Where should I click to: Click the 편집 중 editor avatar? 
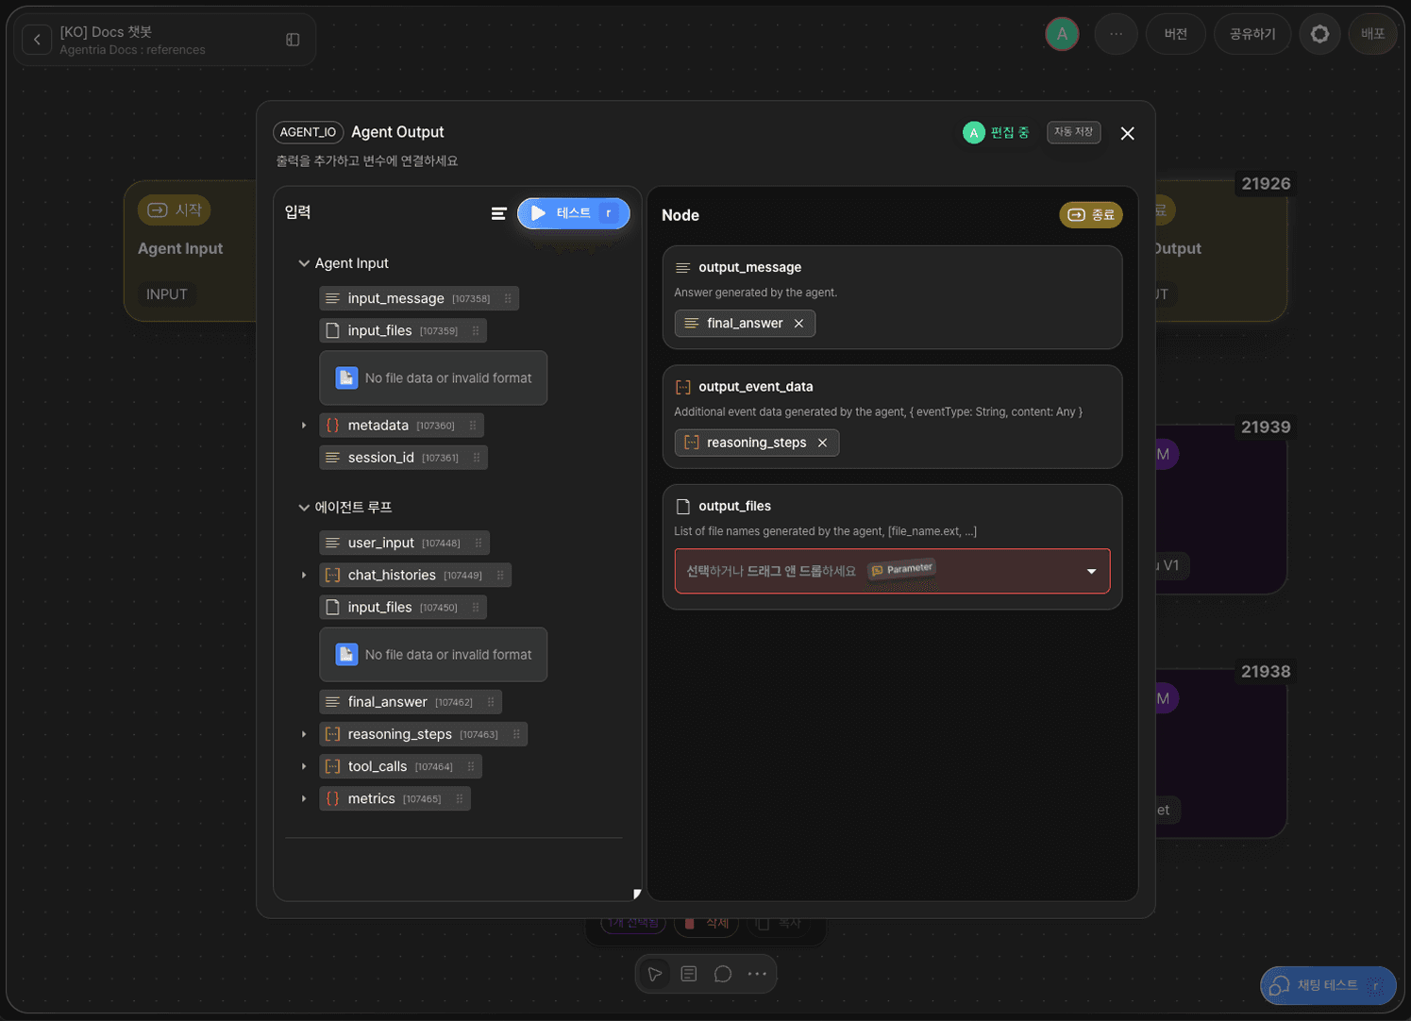coord(974,133)
